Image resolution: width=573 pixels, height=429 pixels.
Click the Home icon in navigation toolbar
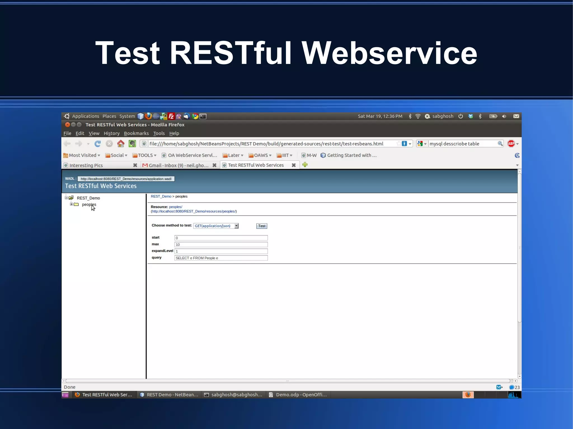[121, 144]
